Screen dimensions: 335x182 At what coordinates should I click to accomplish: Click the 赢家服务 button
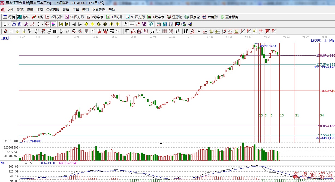229,17
